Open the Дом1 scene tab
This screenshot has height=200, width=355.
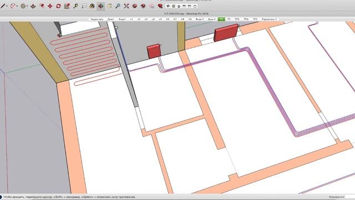(111, 19)
